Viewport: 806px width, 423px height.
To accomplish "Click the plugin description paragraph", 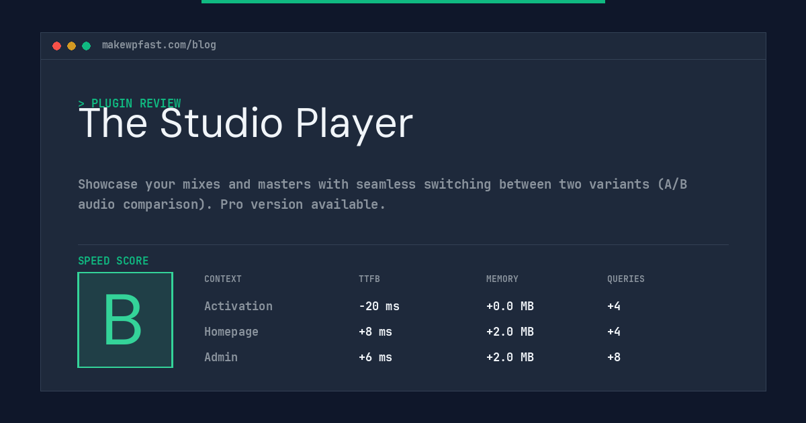I will pyautogui.click(x=383, y=194).
